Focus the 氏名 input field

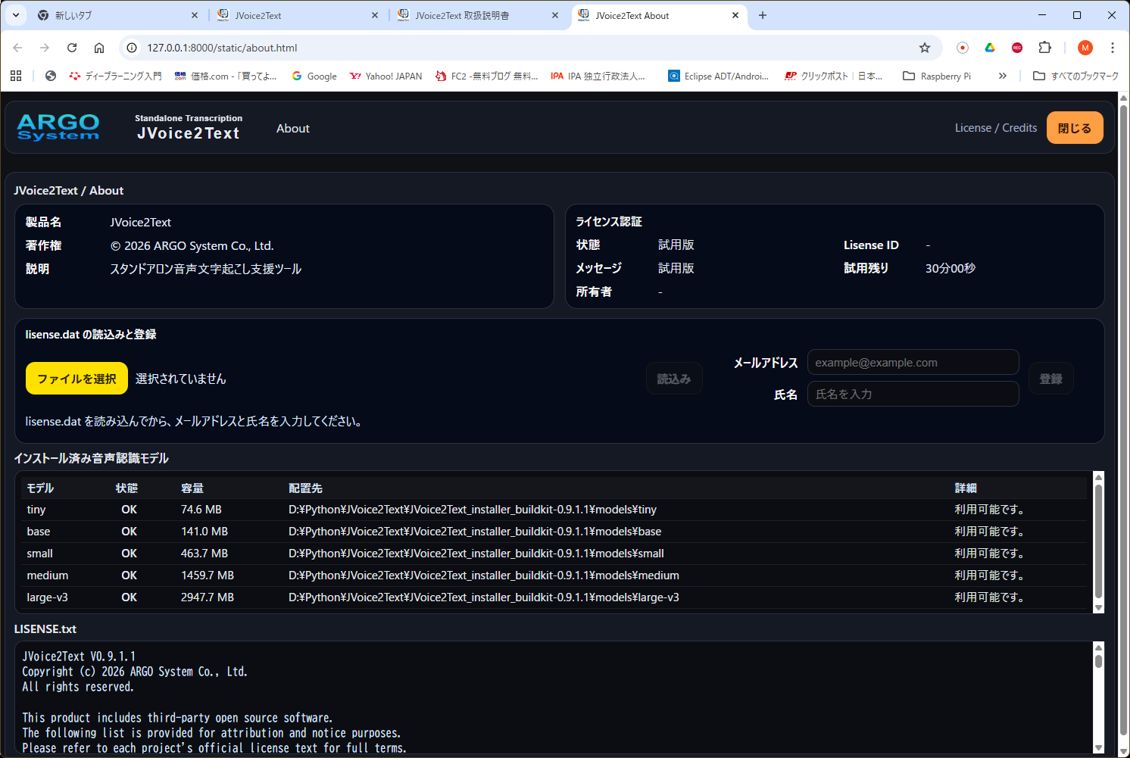click(913, 394)
